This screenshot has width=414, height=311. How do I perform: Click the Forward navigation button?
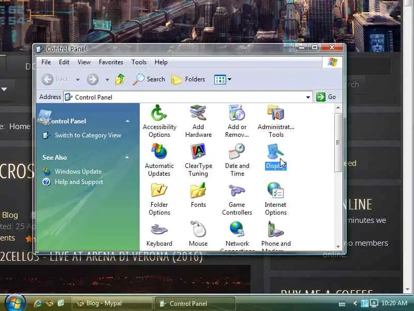click(93, 79)
